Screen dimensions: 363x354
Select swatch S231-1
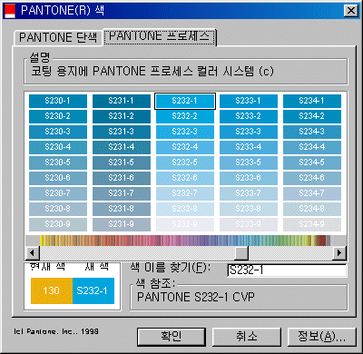point(122,101)
